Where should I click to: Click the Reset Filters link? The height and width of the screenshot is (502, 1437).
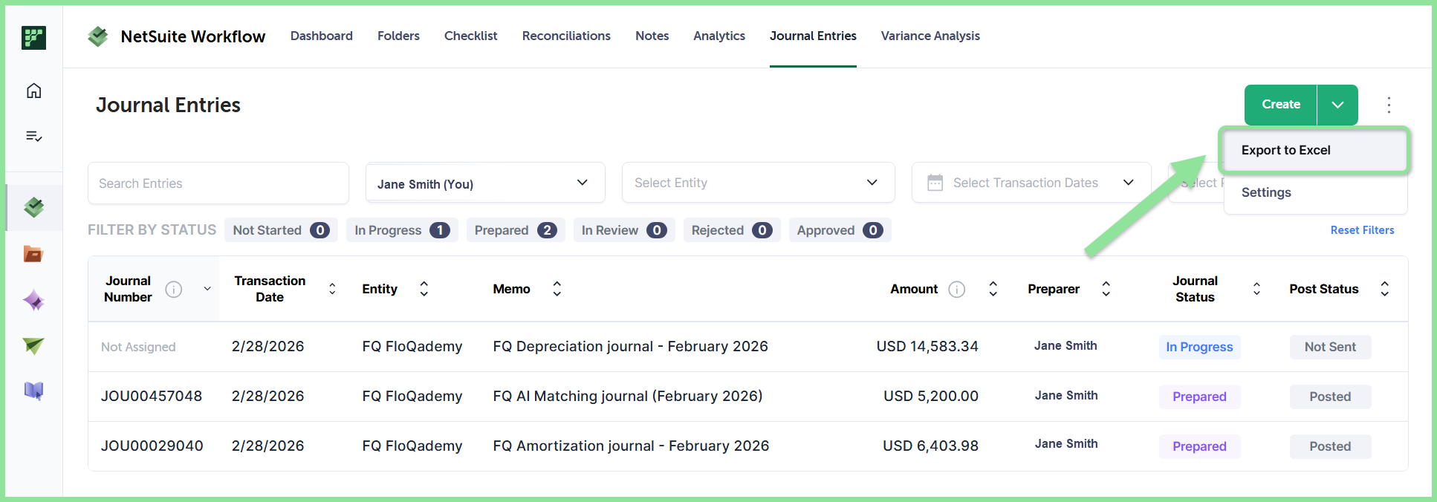coord(1362,230)
